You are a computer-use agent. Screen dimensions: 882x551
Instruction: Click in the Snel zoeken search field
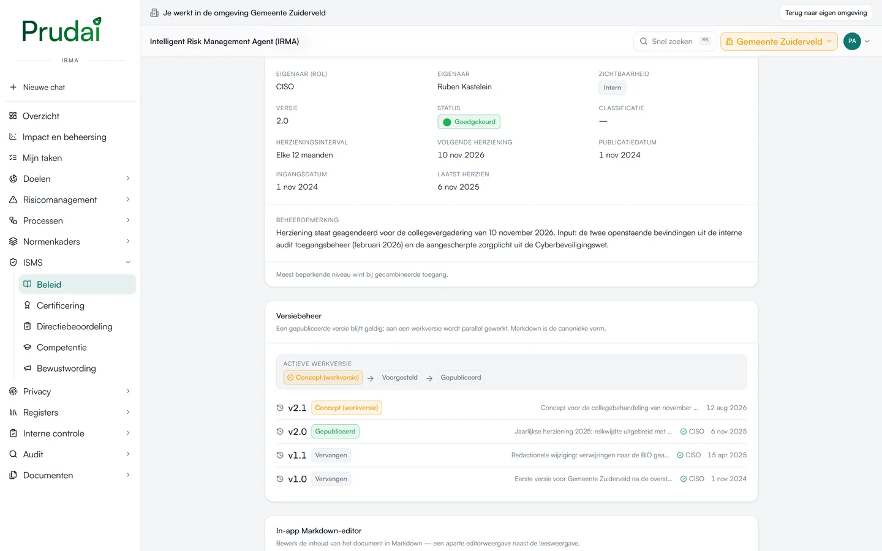[x=675, y=42]
